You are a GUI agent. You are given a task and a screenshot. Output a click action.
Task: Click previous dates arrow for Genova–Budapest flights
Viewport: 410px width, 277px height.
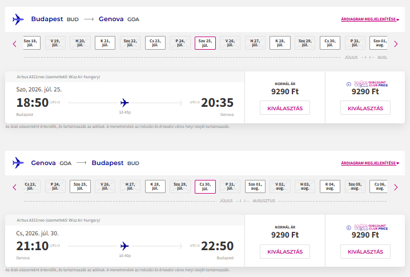[15, 187]
